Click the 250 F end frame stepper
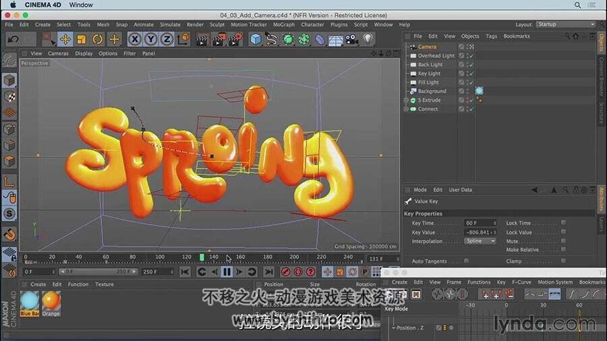Viewport: 607px width, 341px height. (x=172, y=272)
